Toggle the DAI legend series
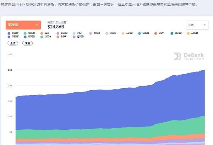Image resolution: width=213 pixels, height=145 pixels. click(45, 33)
